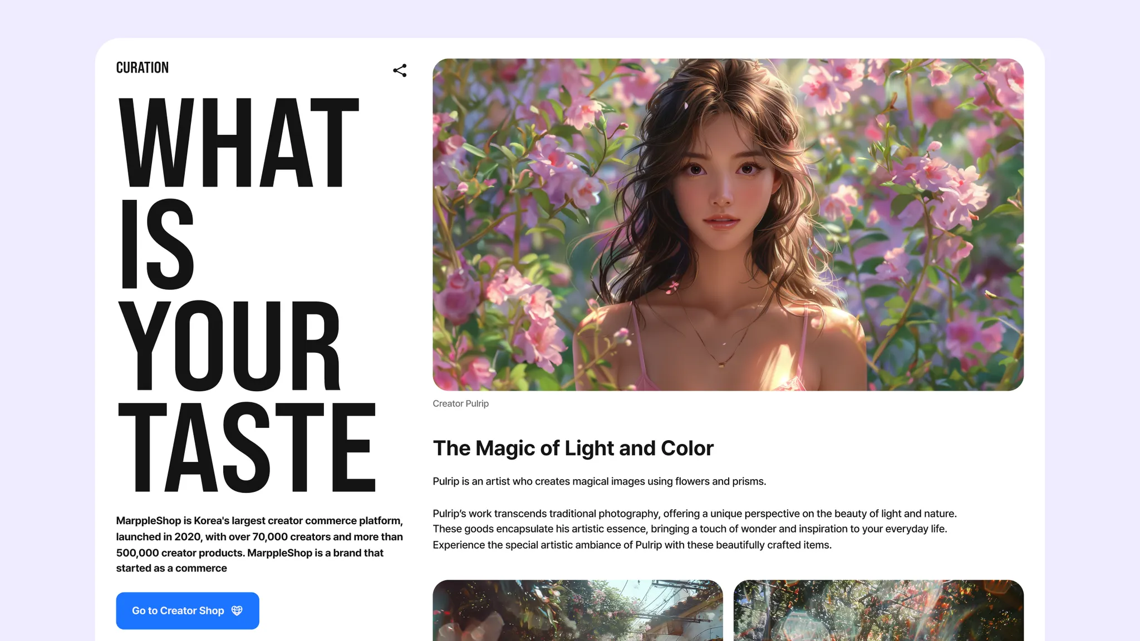
Task: Open the bottom-right prism garden thumbnail
Action: pyautogui.click(x=878, y=610)
